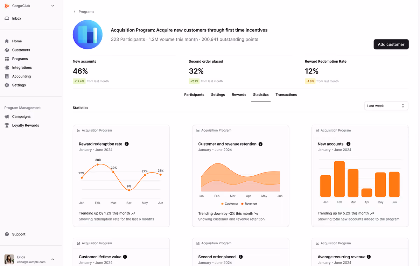
Task: Click the Support question mark icon
Action: click(x=7, y=234)
